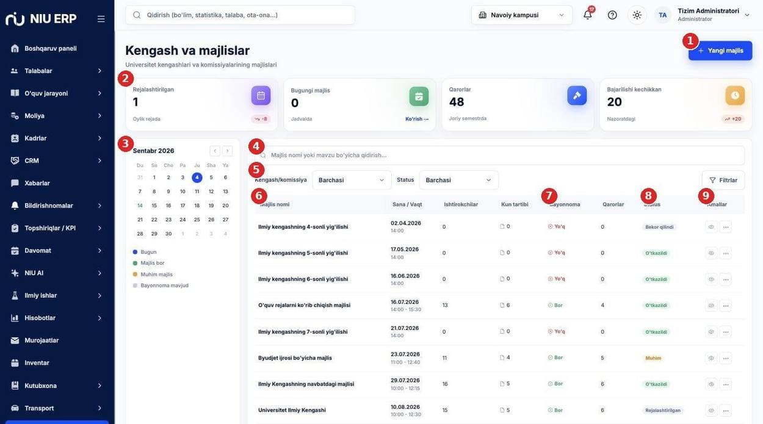
Task: Collapse the sidebar with the hamburger icon
Action: click(x=101, y=19)
